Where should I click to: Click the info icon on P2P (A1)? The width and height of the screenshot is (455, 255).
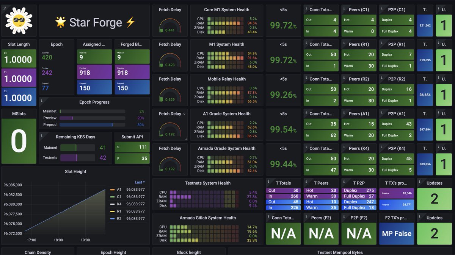coord(381,112)
